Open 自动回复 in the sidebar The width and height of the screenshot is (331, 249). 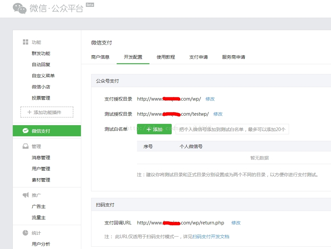[x=41, y=65]
